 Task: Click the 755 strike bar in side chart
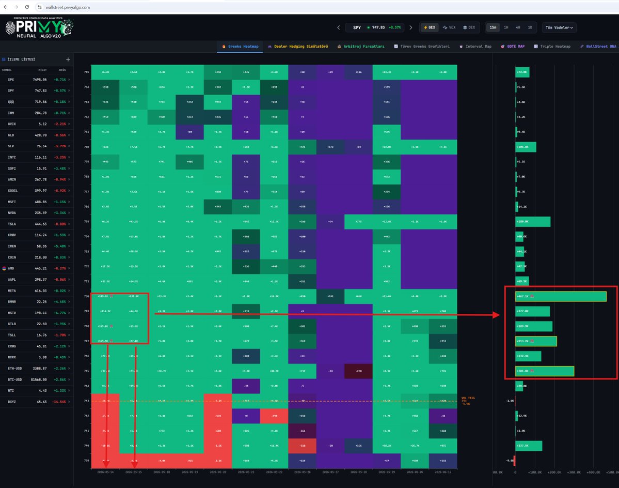pos(533,222)
